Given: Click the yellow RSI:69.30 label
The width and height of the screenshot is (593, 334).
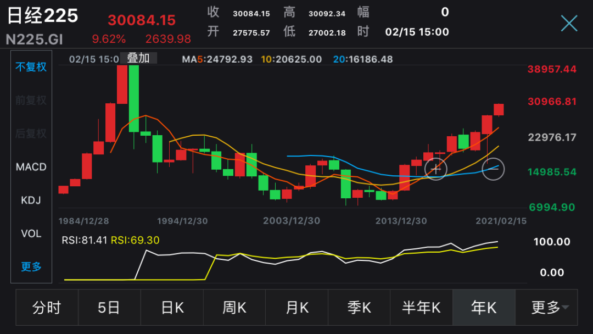Looking at the screenshot, I should (x=135, y=240).
